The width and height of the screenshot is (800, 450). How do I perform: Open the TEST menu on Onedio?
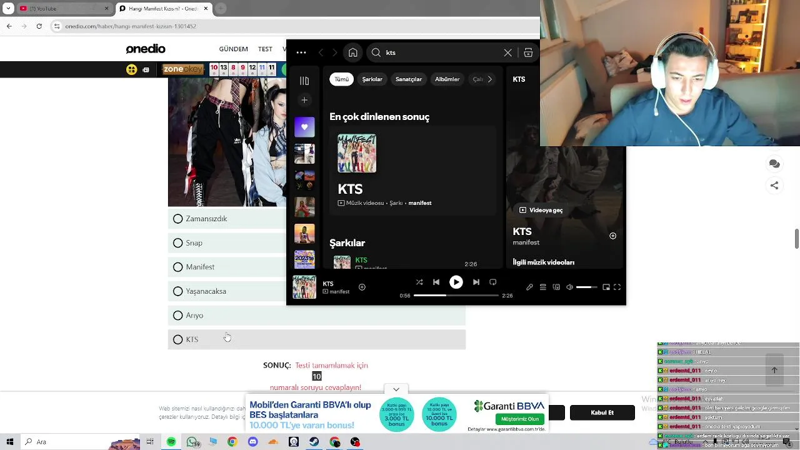point(265,49)
